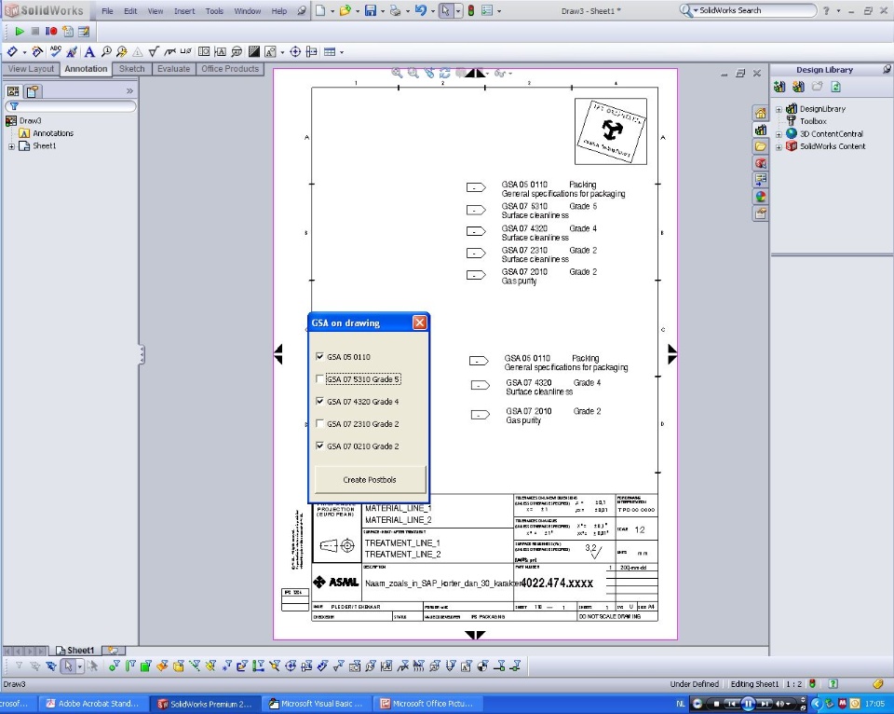Open the Tools menu
894x714 pixels.
(x=214, y=11)
